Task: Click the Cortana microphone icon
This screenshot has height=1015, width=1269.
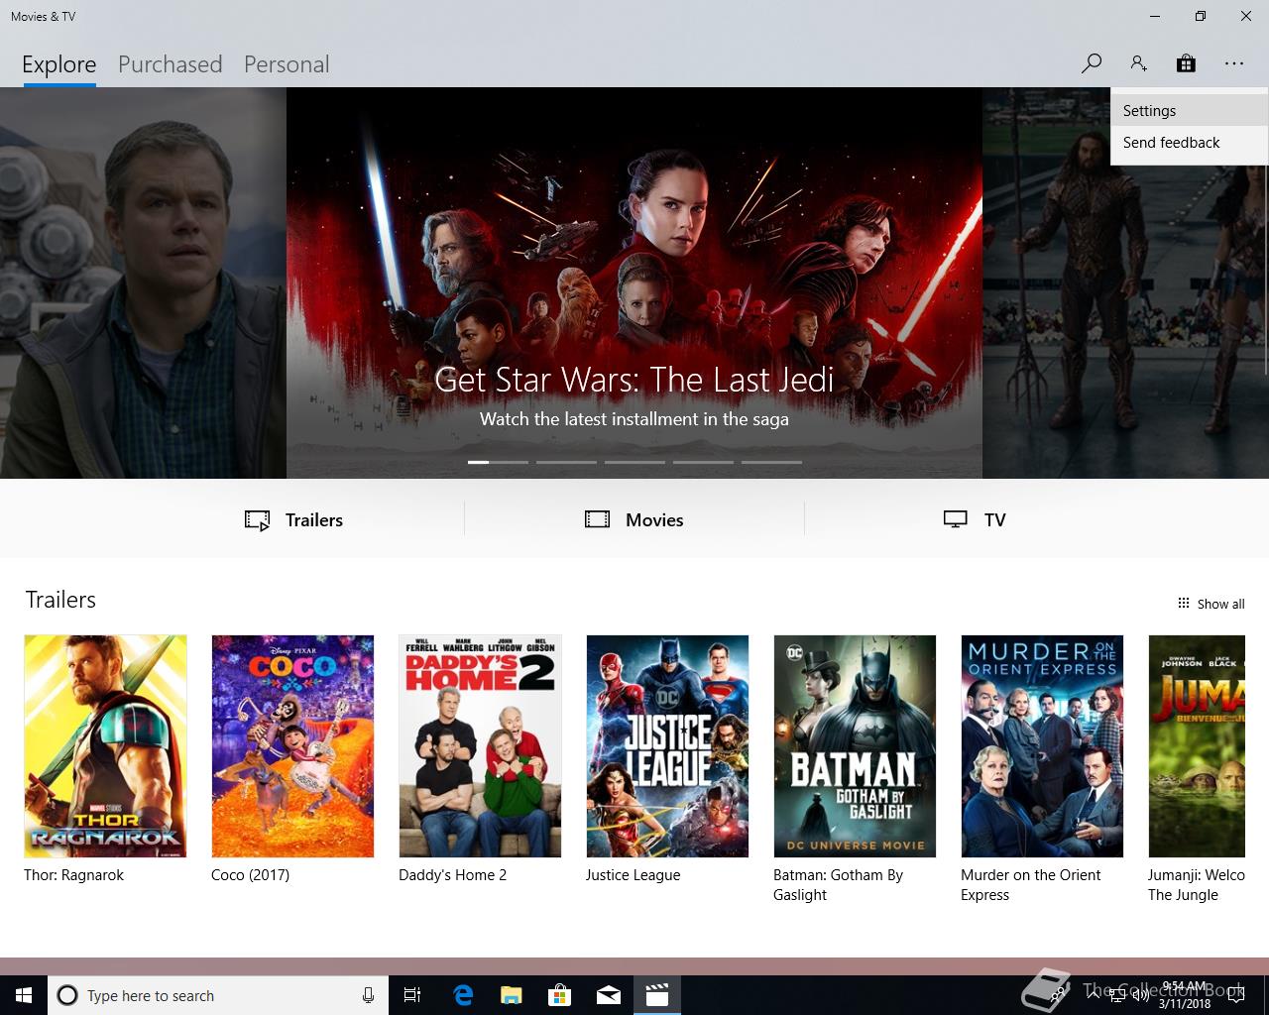Action: 368,995
